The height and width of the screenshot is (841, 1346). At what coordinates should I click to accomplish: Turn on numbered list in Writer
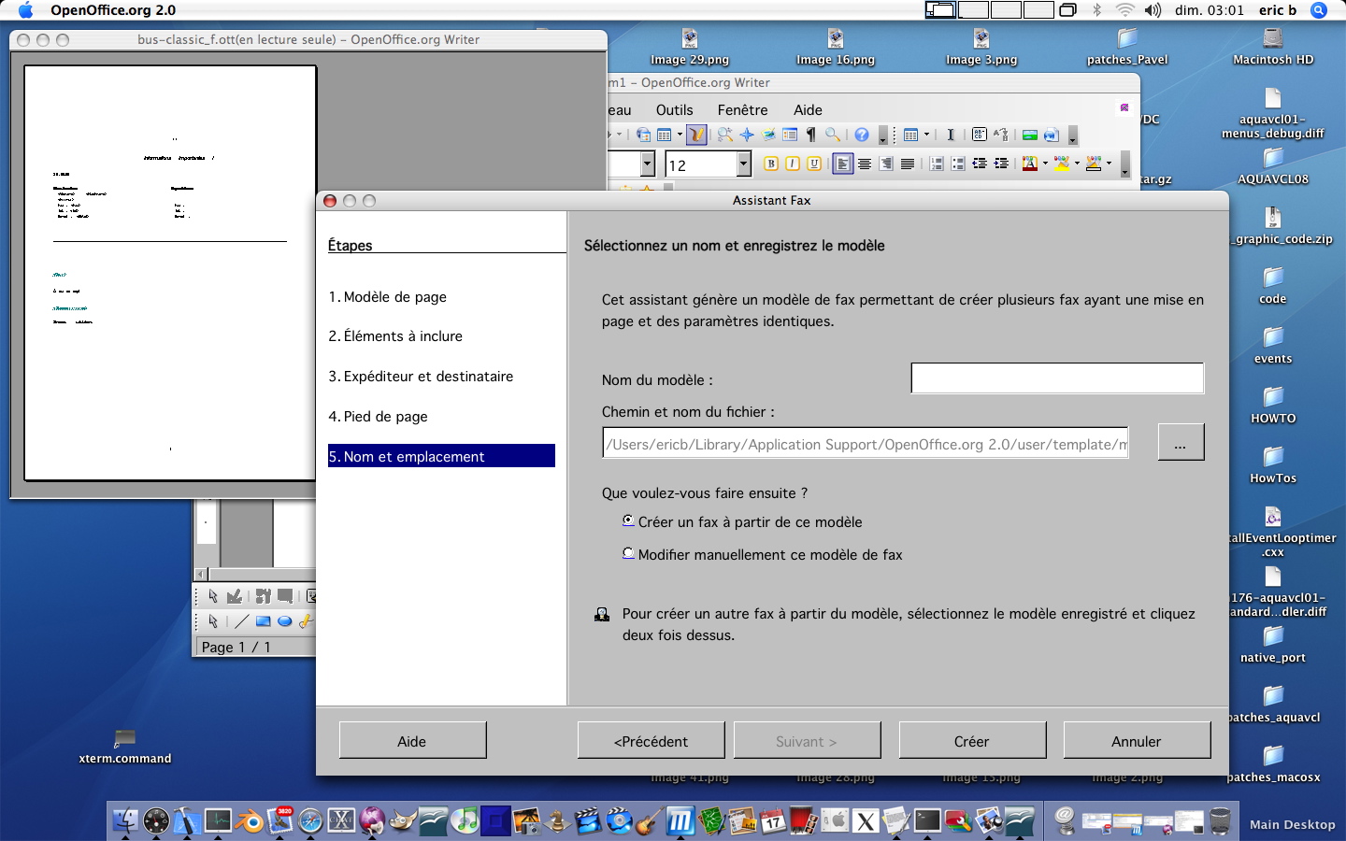coord(937,164)
